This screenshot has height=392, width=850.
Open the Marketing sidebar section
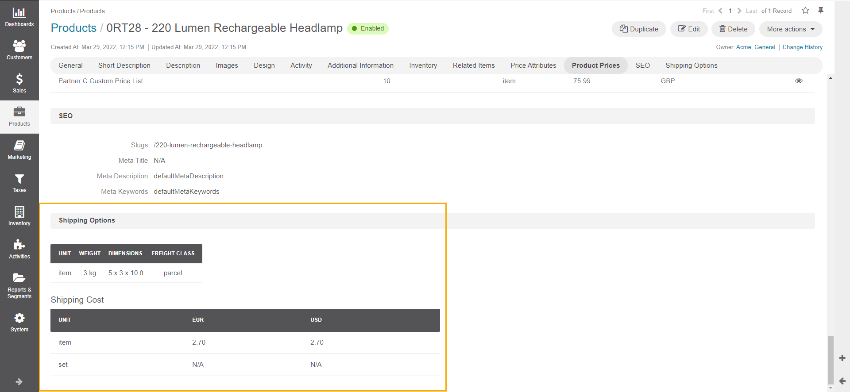(x=19, y=150)
